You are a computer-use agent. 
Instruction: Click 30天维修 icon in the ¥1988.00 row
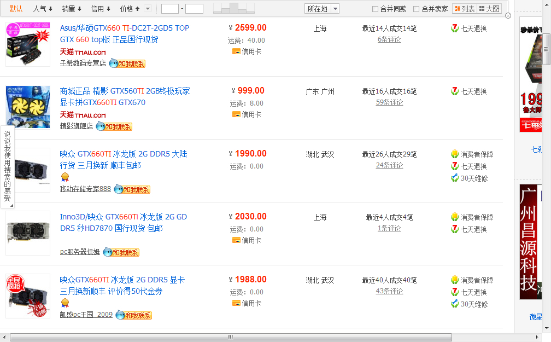click(x=455, y=304)
